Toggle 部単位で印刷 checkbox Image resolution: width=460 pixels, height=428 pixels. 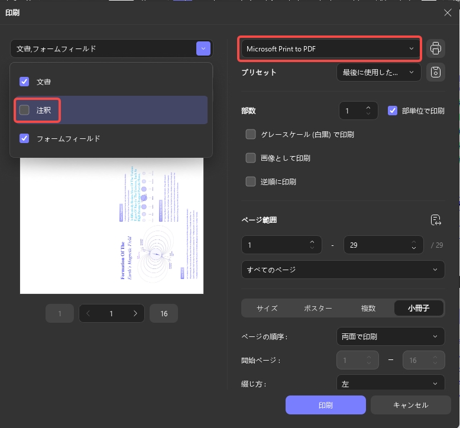tap(392, 111)
